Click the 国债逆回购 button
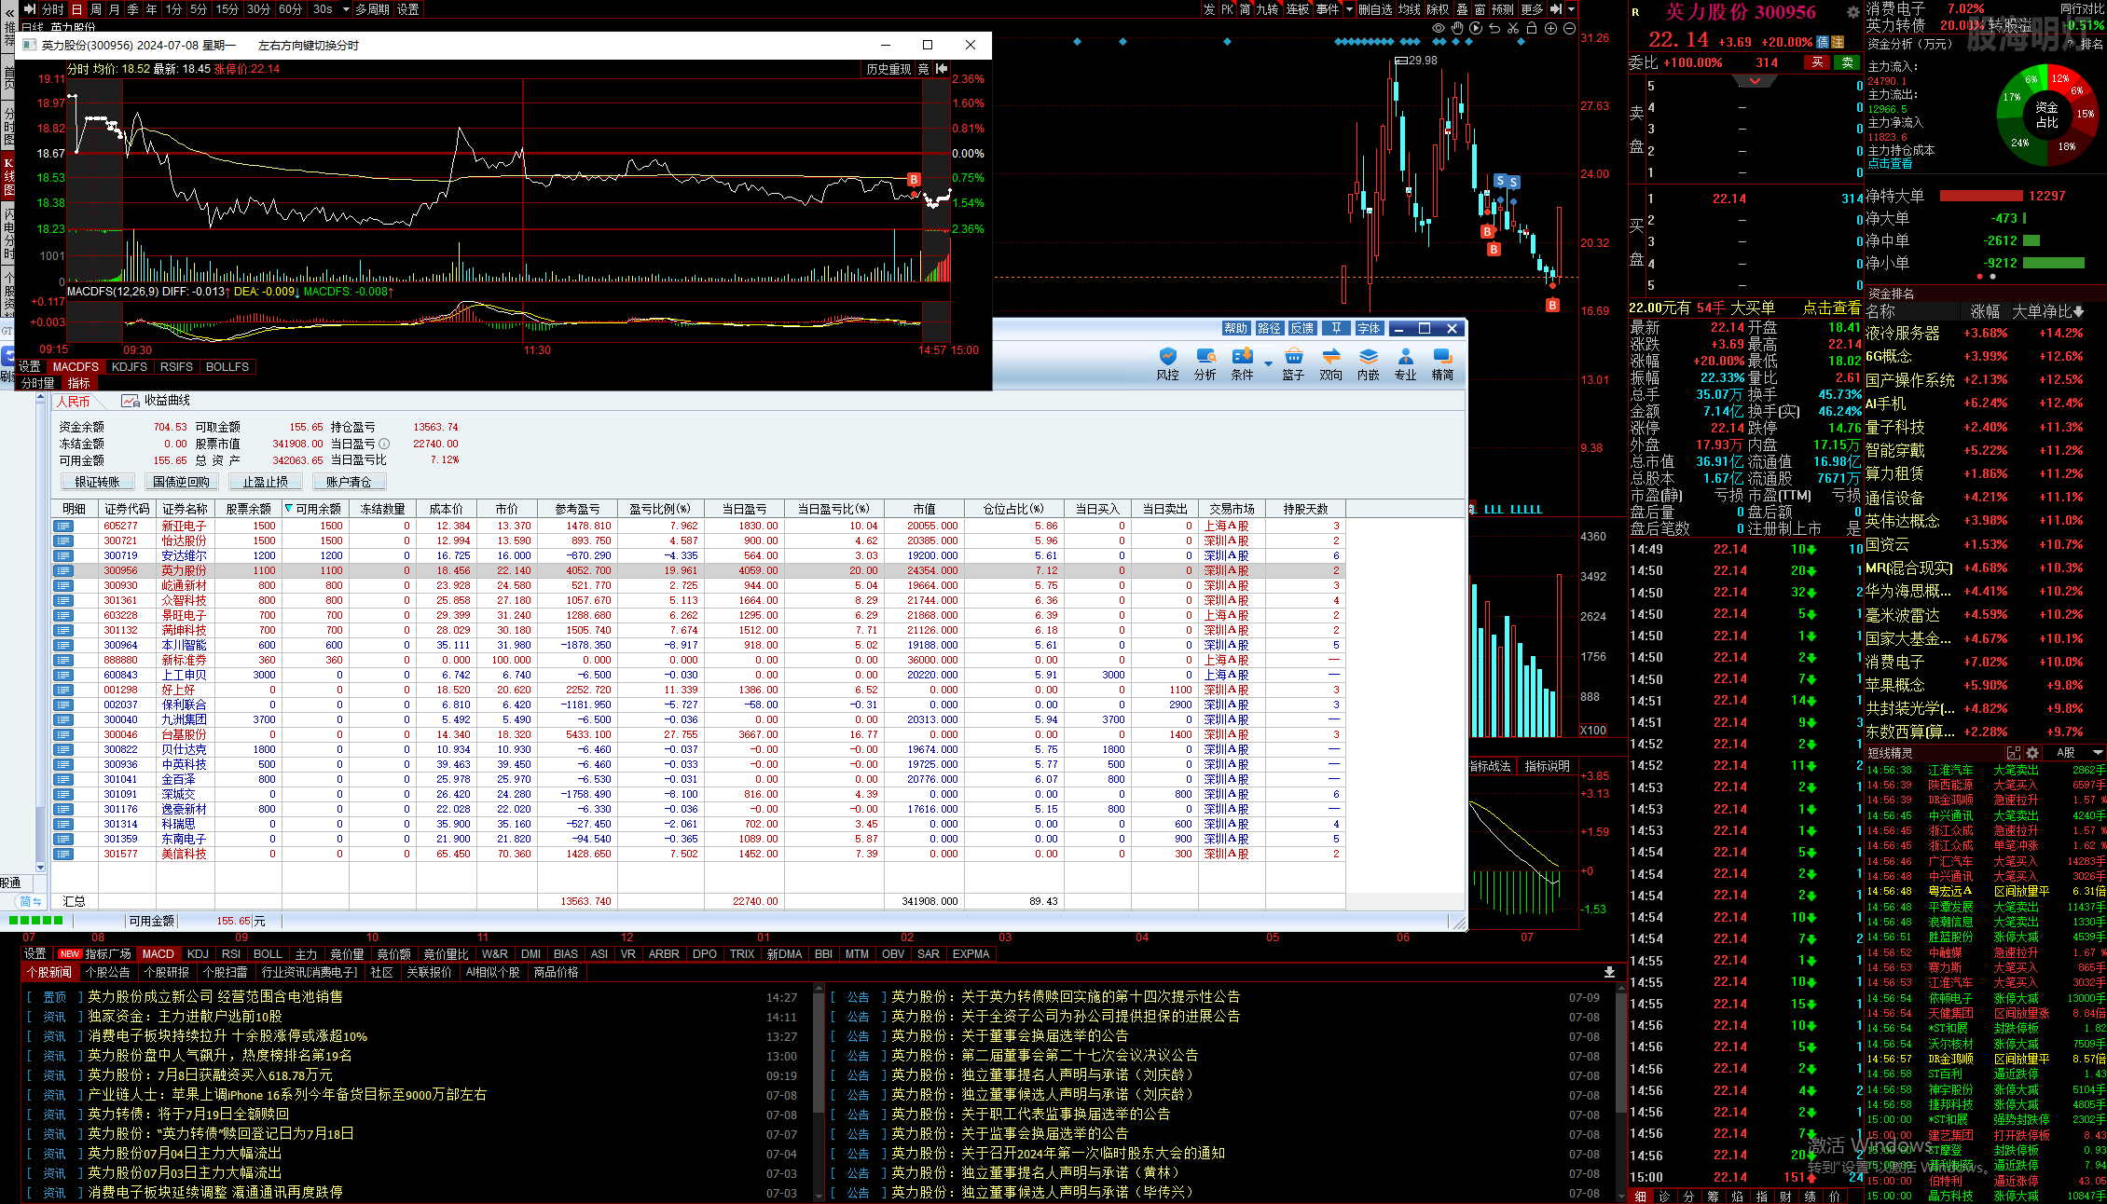2107x1204 pixels. point(182,482)
